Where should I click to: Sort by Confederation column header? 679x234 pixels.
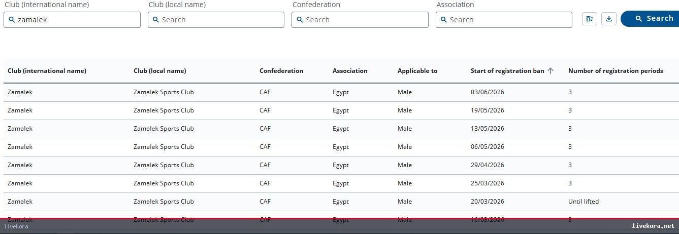click(x=281, y=71)
